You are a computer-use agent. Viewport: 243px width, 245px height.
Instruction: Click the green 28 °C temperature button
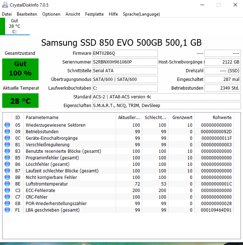tap(20, 101)
